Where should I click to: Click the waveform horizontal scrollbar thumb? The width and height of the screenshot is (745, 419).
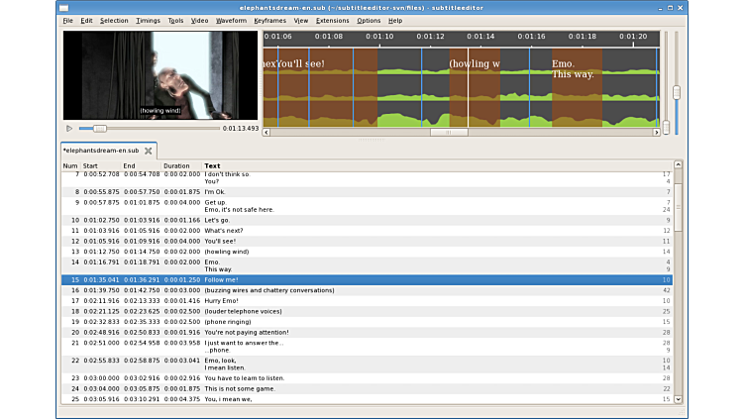coord(449,132)
